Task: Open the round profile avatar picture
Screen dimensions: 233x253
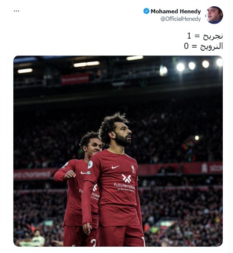Action: [x=214, y=15]
